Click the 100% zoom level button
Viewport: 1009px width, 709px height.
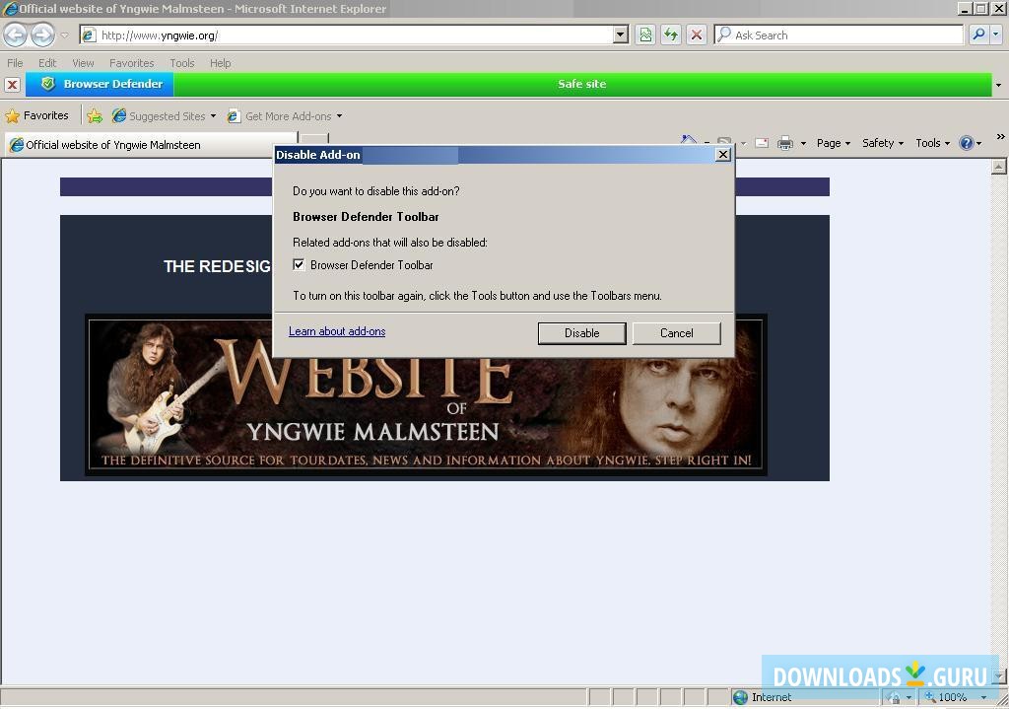[x=946, y=697]
